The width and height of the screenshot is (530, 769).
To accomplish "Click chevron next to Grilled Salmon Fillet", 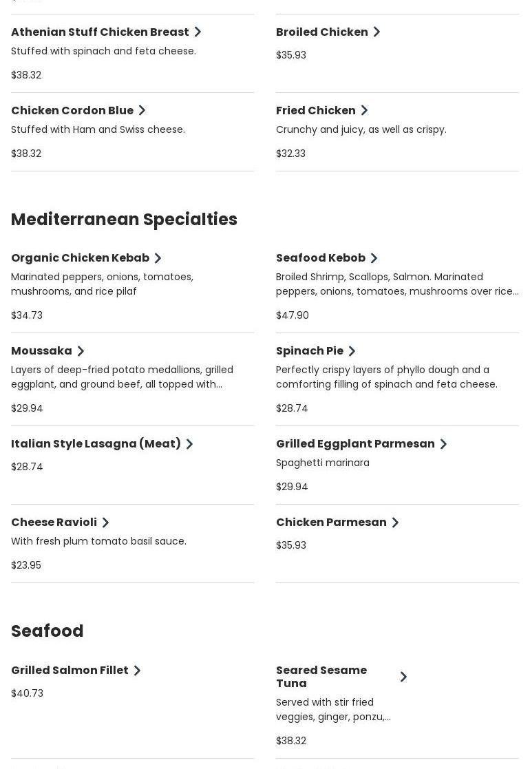I will coord(137,671).
